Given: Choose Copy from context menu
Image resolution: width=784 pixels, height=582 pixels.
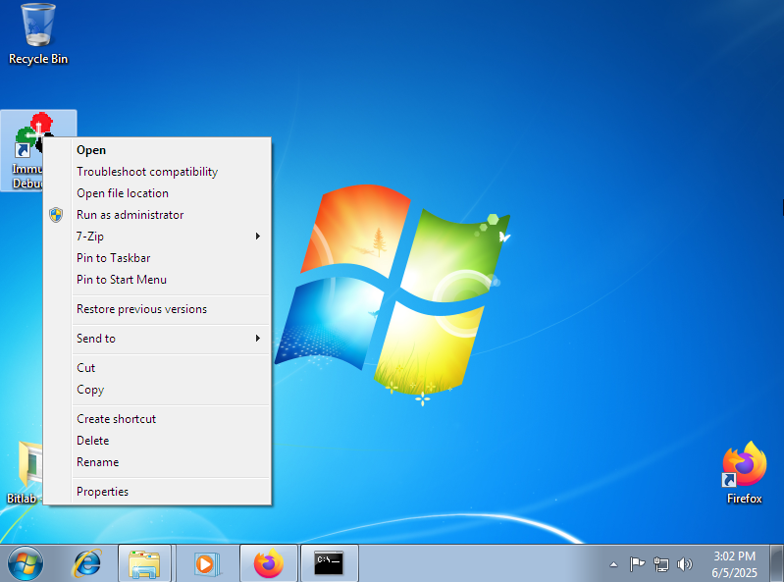Looking at the screenshot, I should point(158,390).
